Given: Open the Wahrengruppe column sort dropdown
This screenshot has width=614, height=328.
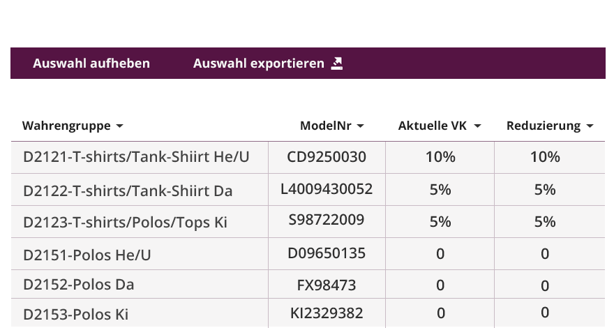Looking at the screenshot, I should pos(119,126).
